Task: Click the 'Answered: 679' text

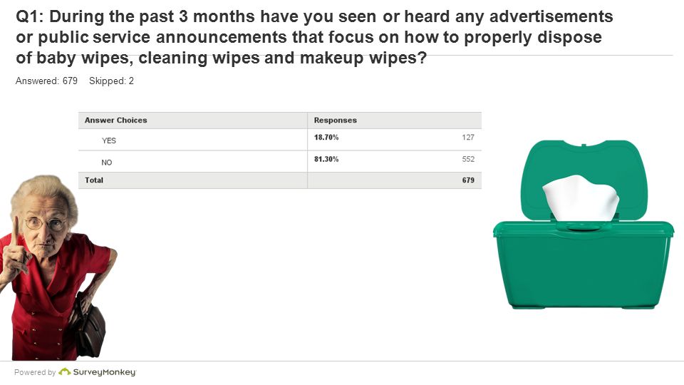Action: pos(47,81)
